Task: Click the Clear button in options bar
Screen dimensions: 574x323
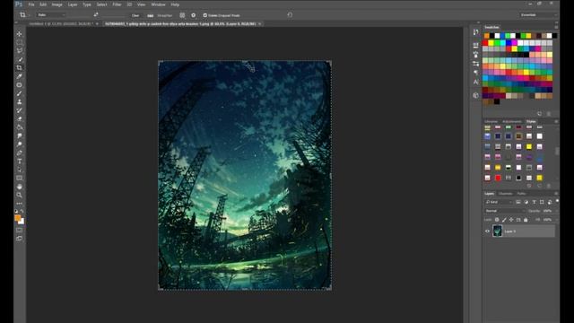Action: 135,15
